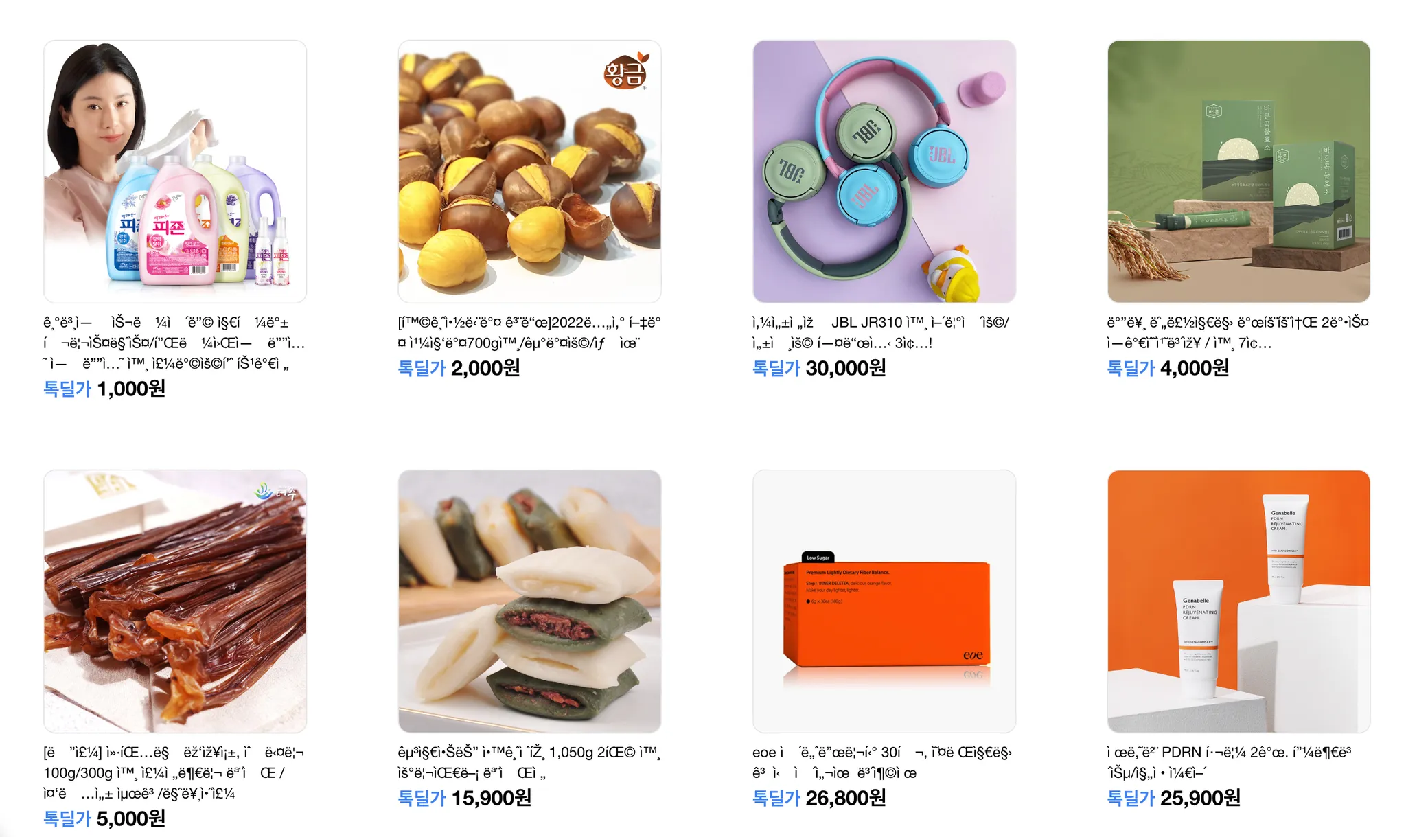The image size is (1406, 837).
Task: Click the JBL JR310 product title
Action: [x=881, y=333]
